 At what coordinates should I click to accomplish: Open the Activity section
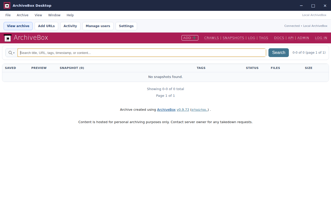point(70,26)
